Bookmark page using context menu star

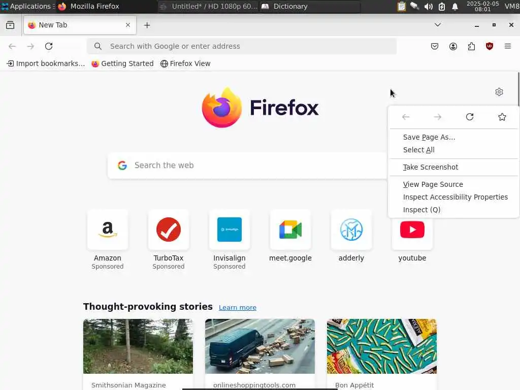tap(502, 117)
